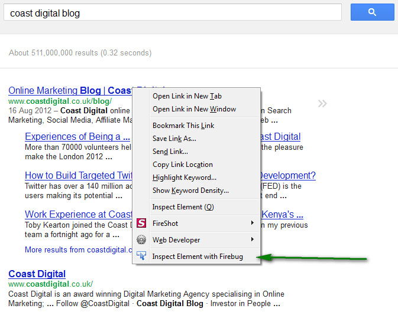Expand the FireShot submenu arrow
Screen dimensions: 398x312
[253, 224]
